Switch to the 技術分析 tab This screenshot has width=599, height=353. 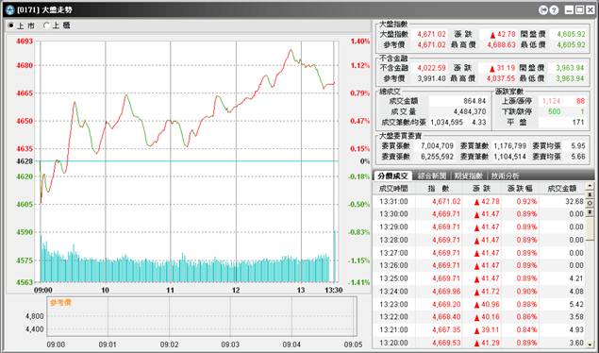click(505, 176)
